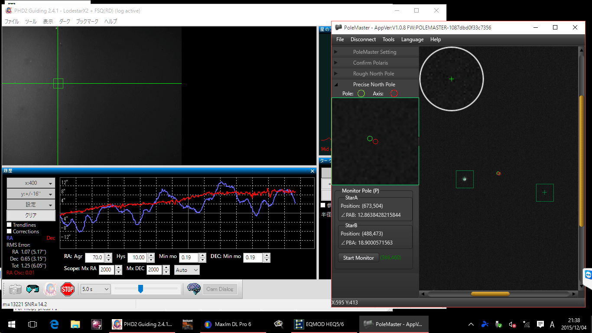Enable the Trendlines checkbox
The image size is (592, 333).
[x=9, y=225]
